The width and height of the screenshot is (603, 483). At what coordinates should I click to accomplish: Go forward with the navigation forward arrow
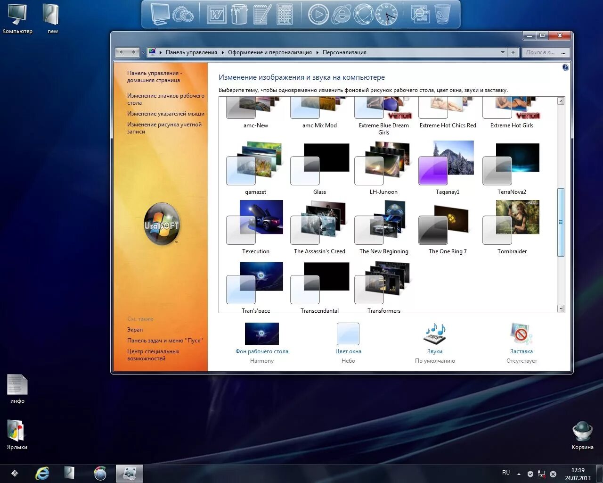[x=134, y=52]
